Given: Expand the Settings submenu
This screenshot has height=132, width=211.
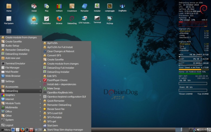Looking at the screenshot, I should click(x=21, y=81).
